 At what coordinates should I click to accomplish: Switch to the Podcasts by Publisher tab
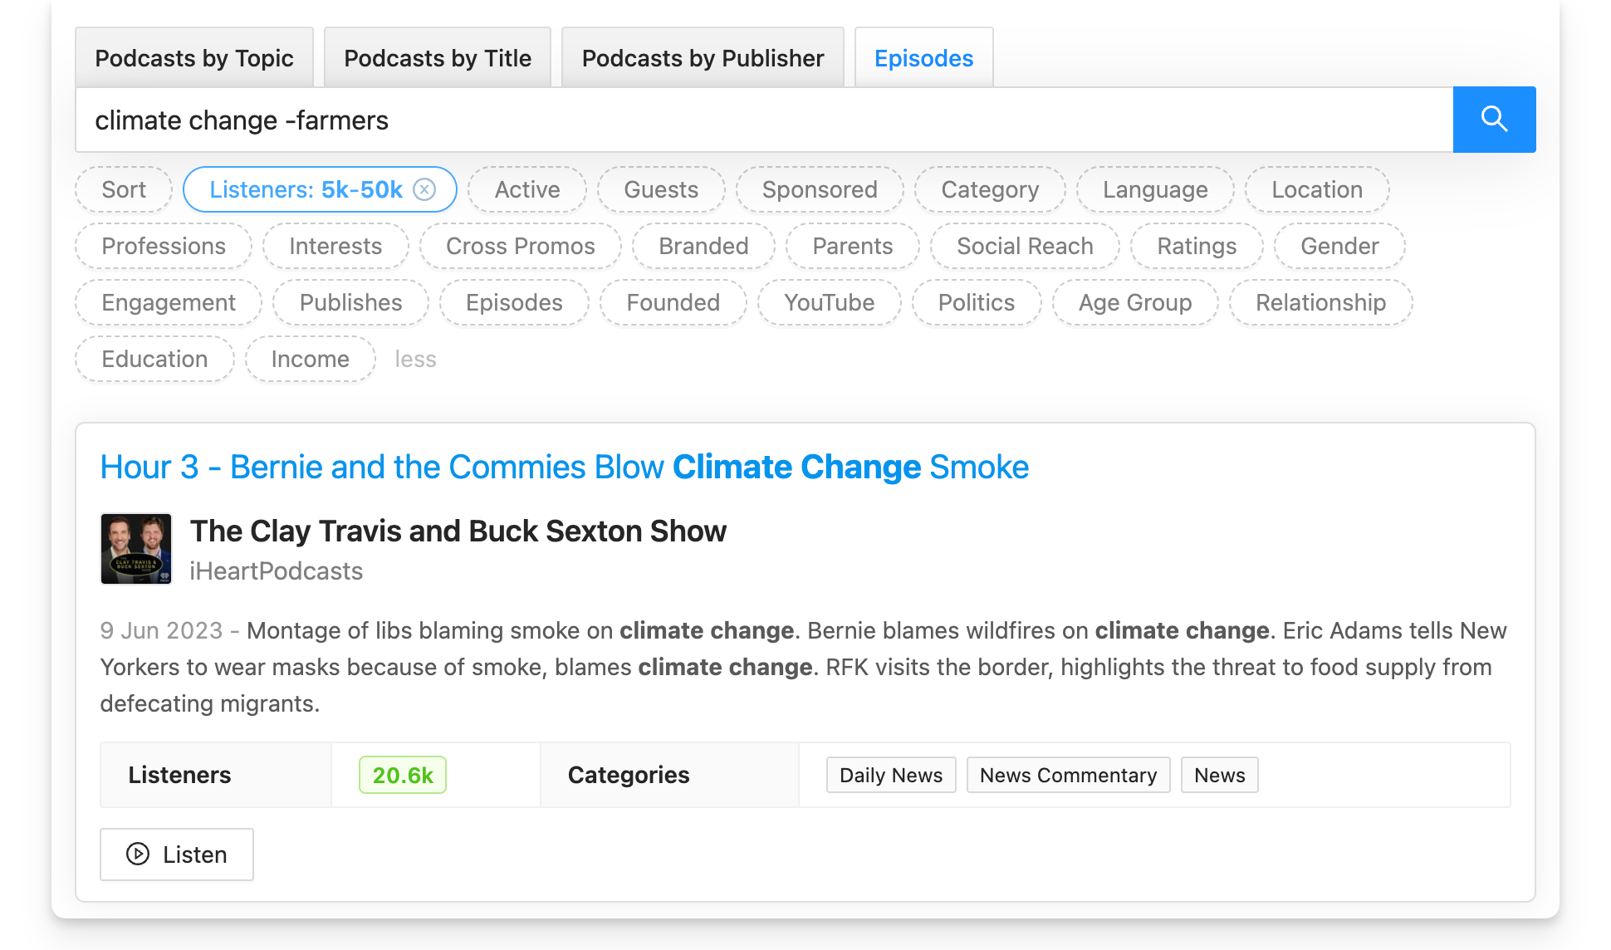[702, 57]
